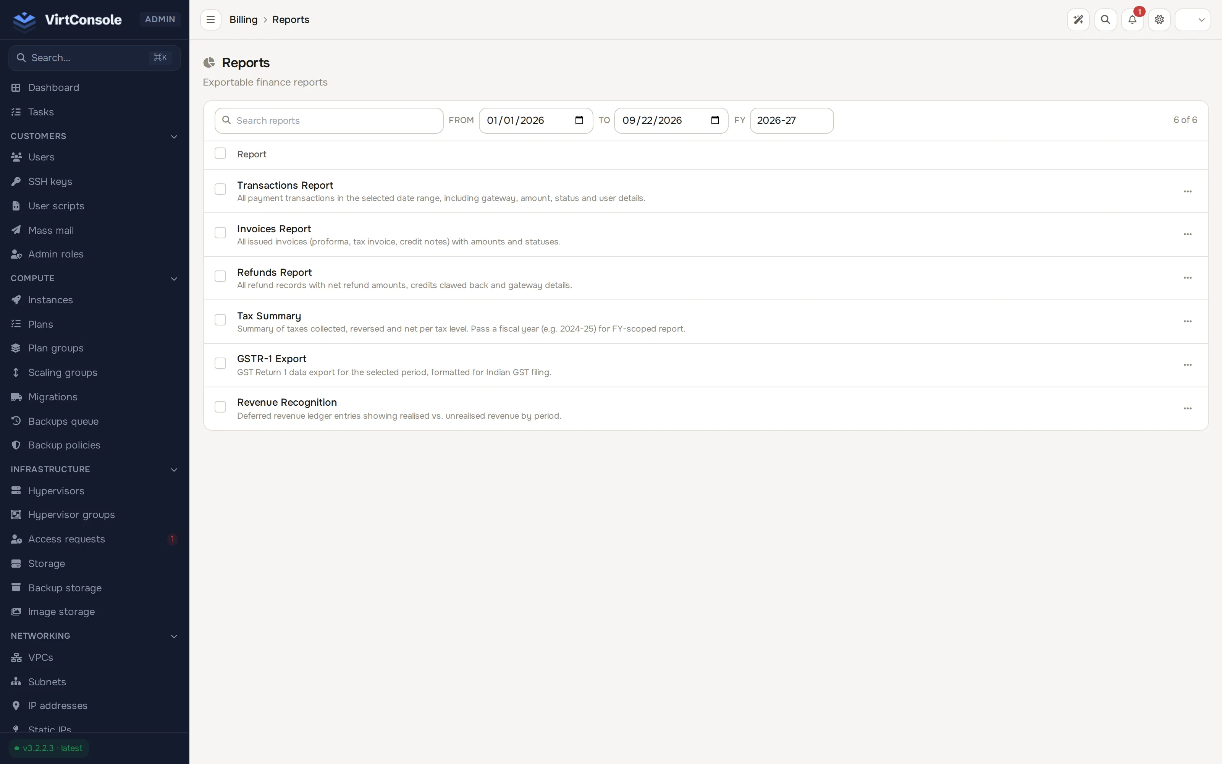Open the magic wand tool in the top bar
Screen dimensions: 1222x764
point(1078,20)
